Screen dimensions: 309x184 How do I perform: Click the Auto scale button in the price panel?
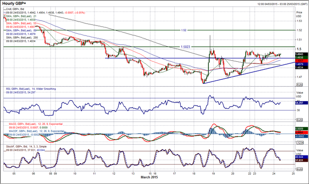300,85
